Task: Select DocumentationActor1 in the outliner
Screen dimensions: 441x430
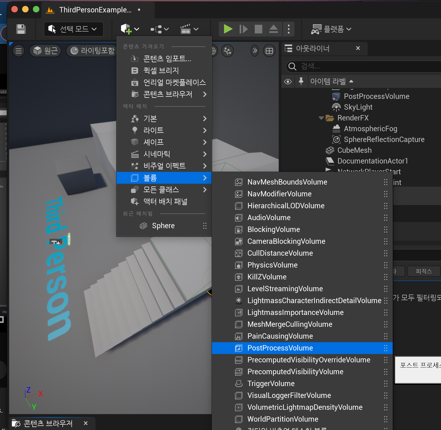Action: [x=373, y=161]
